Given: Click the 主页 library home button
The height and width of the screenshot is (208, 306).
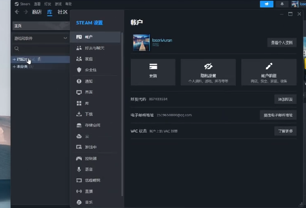Looking at the screenshot, I should (x=41, y=25).
